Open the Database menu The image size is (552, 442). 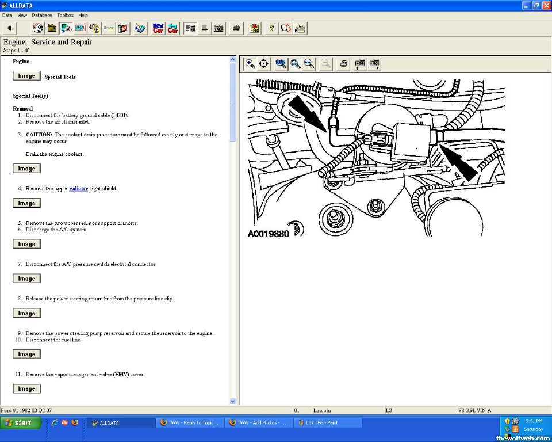tap(41, 15)
